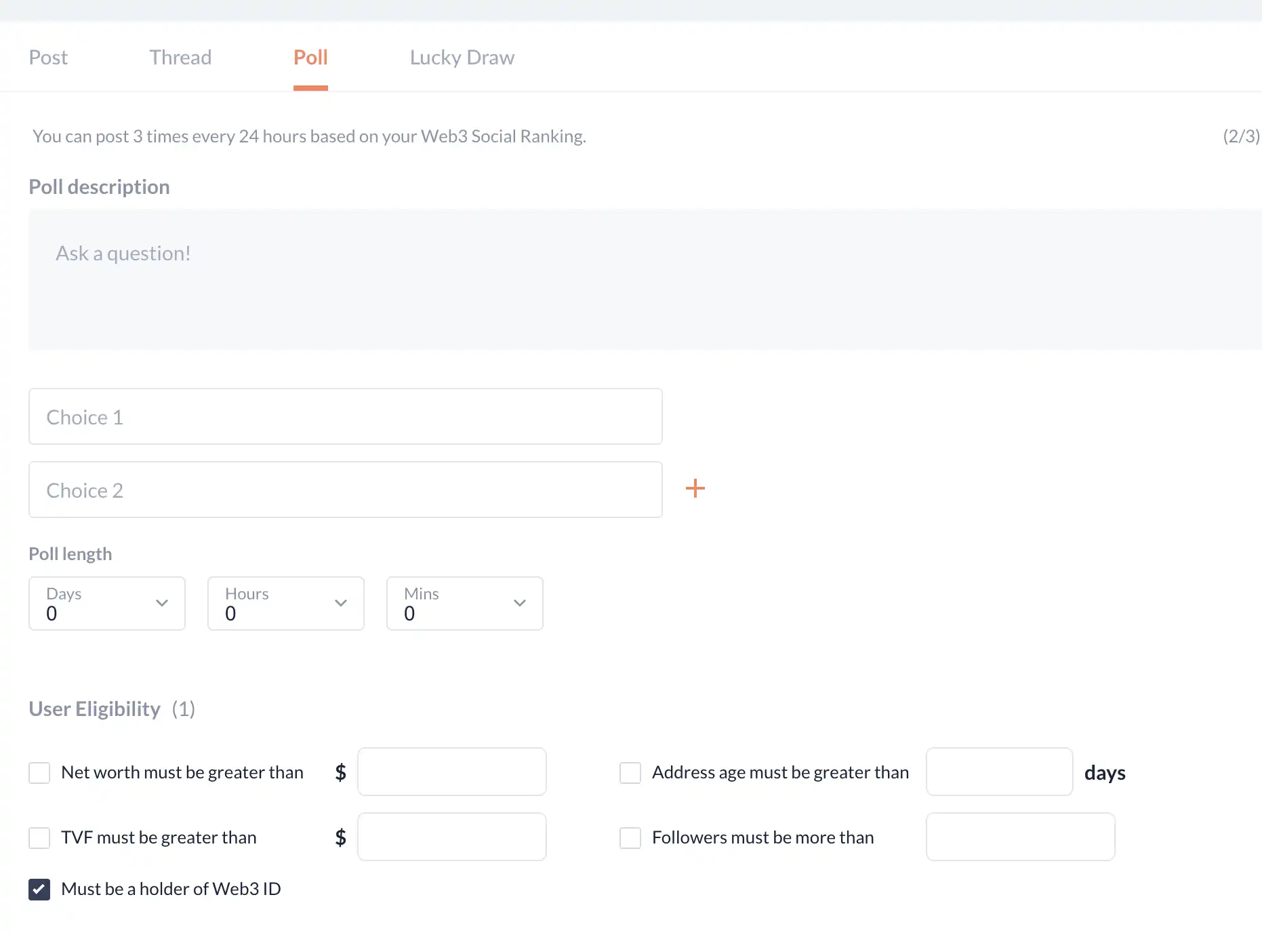Switch to the Post tab
The image size is (1262, 933).
tap(48, 58)
